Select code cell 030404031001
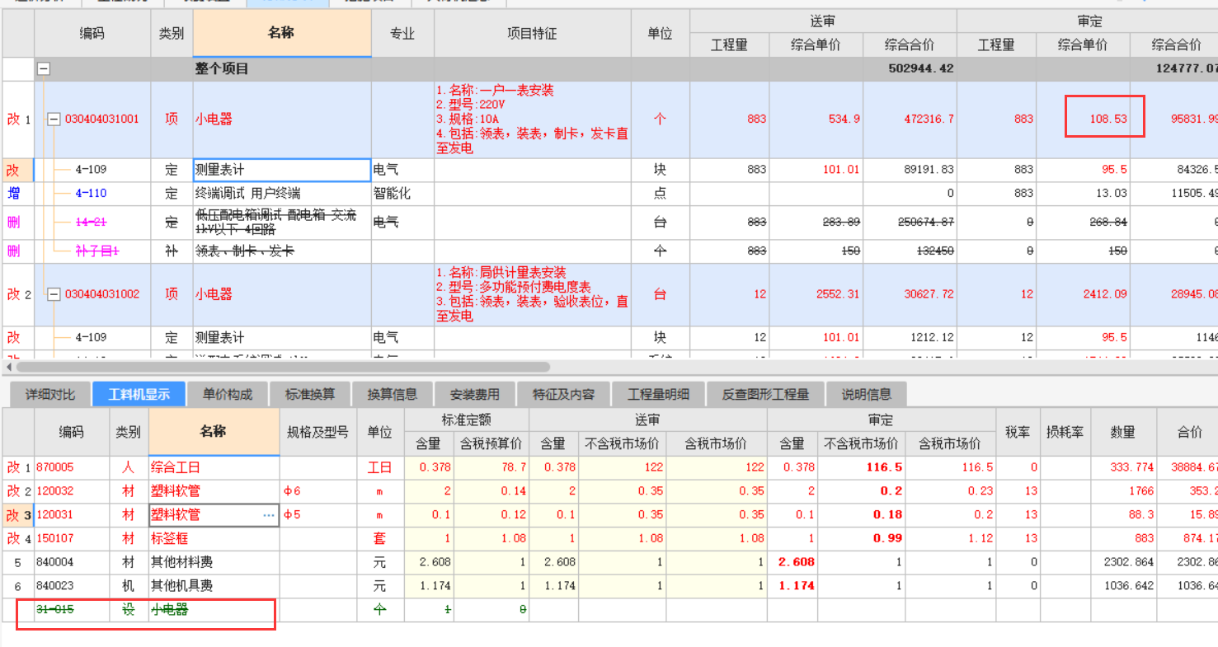The image size is (1218, 647). click(x=101, y=119)
